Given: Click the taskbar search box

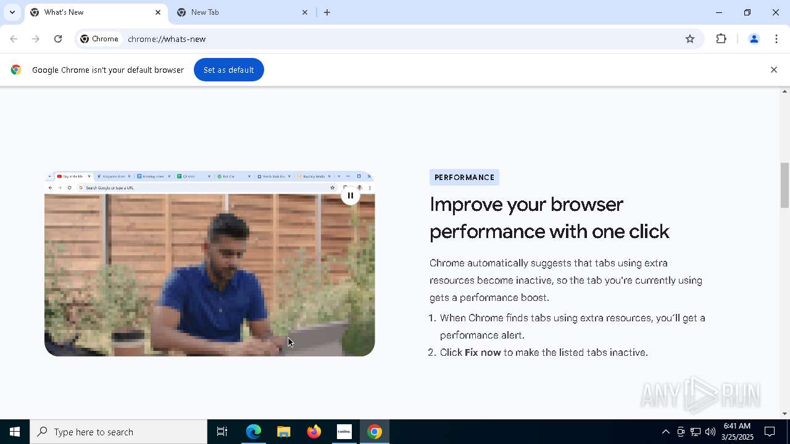Looking at the screenshot, I should [118, 432].
